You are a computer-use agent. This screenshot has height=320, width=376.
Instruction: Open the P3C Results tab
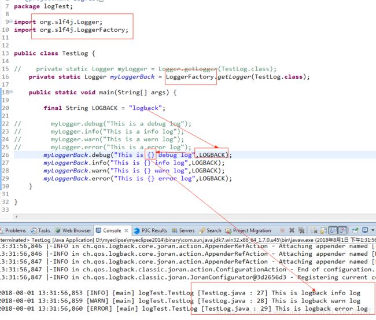point(151,230)
